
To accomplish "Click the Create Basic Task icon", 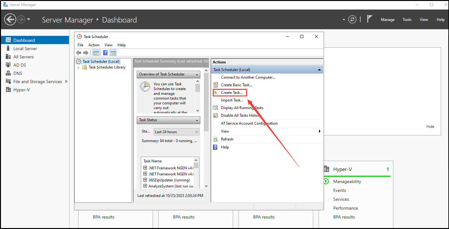I will [215, 85].
